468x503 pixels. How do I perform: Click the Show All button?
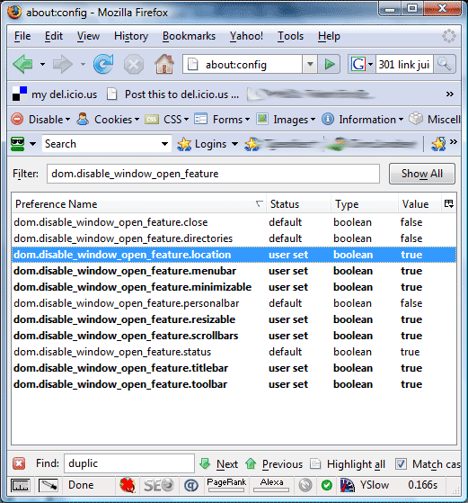tap(422, 174)
